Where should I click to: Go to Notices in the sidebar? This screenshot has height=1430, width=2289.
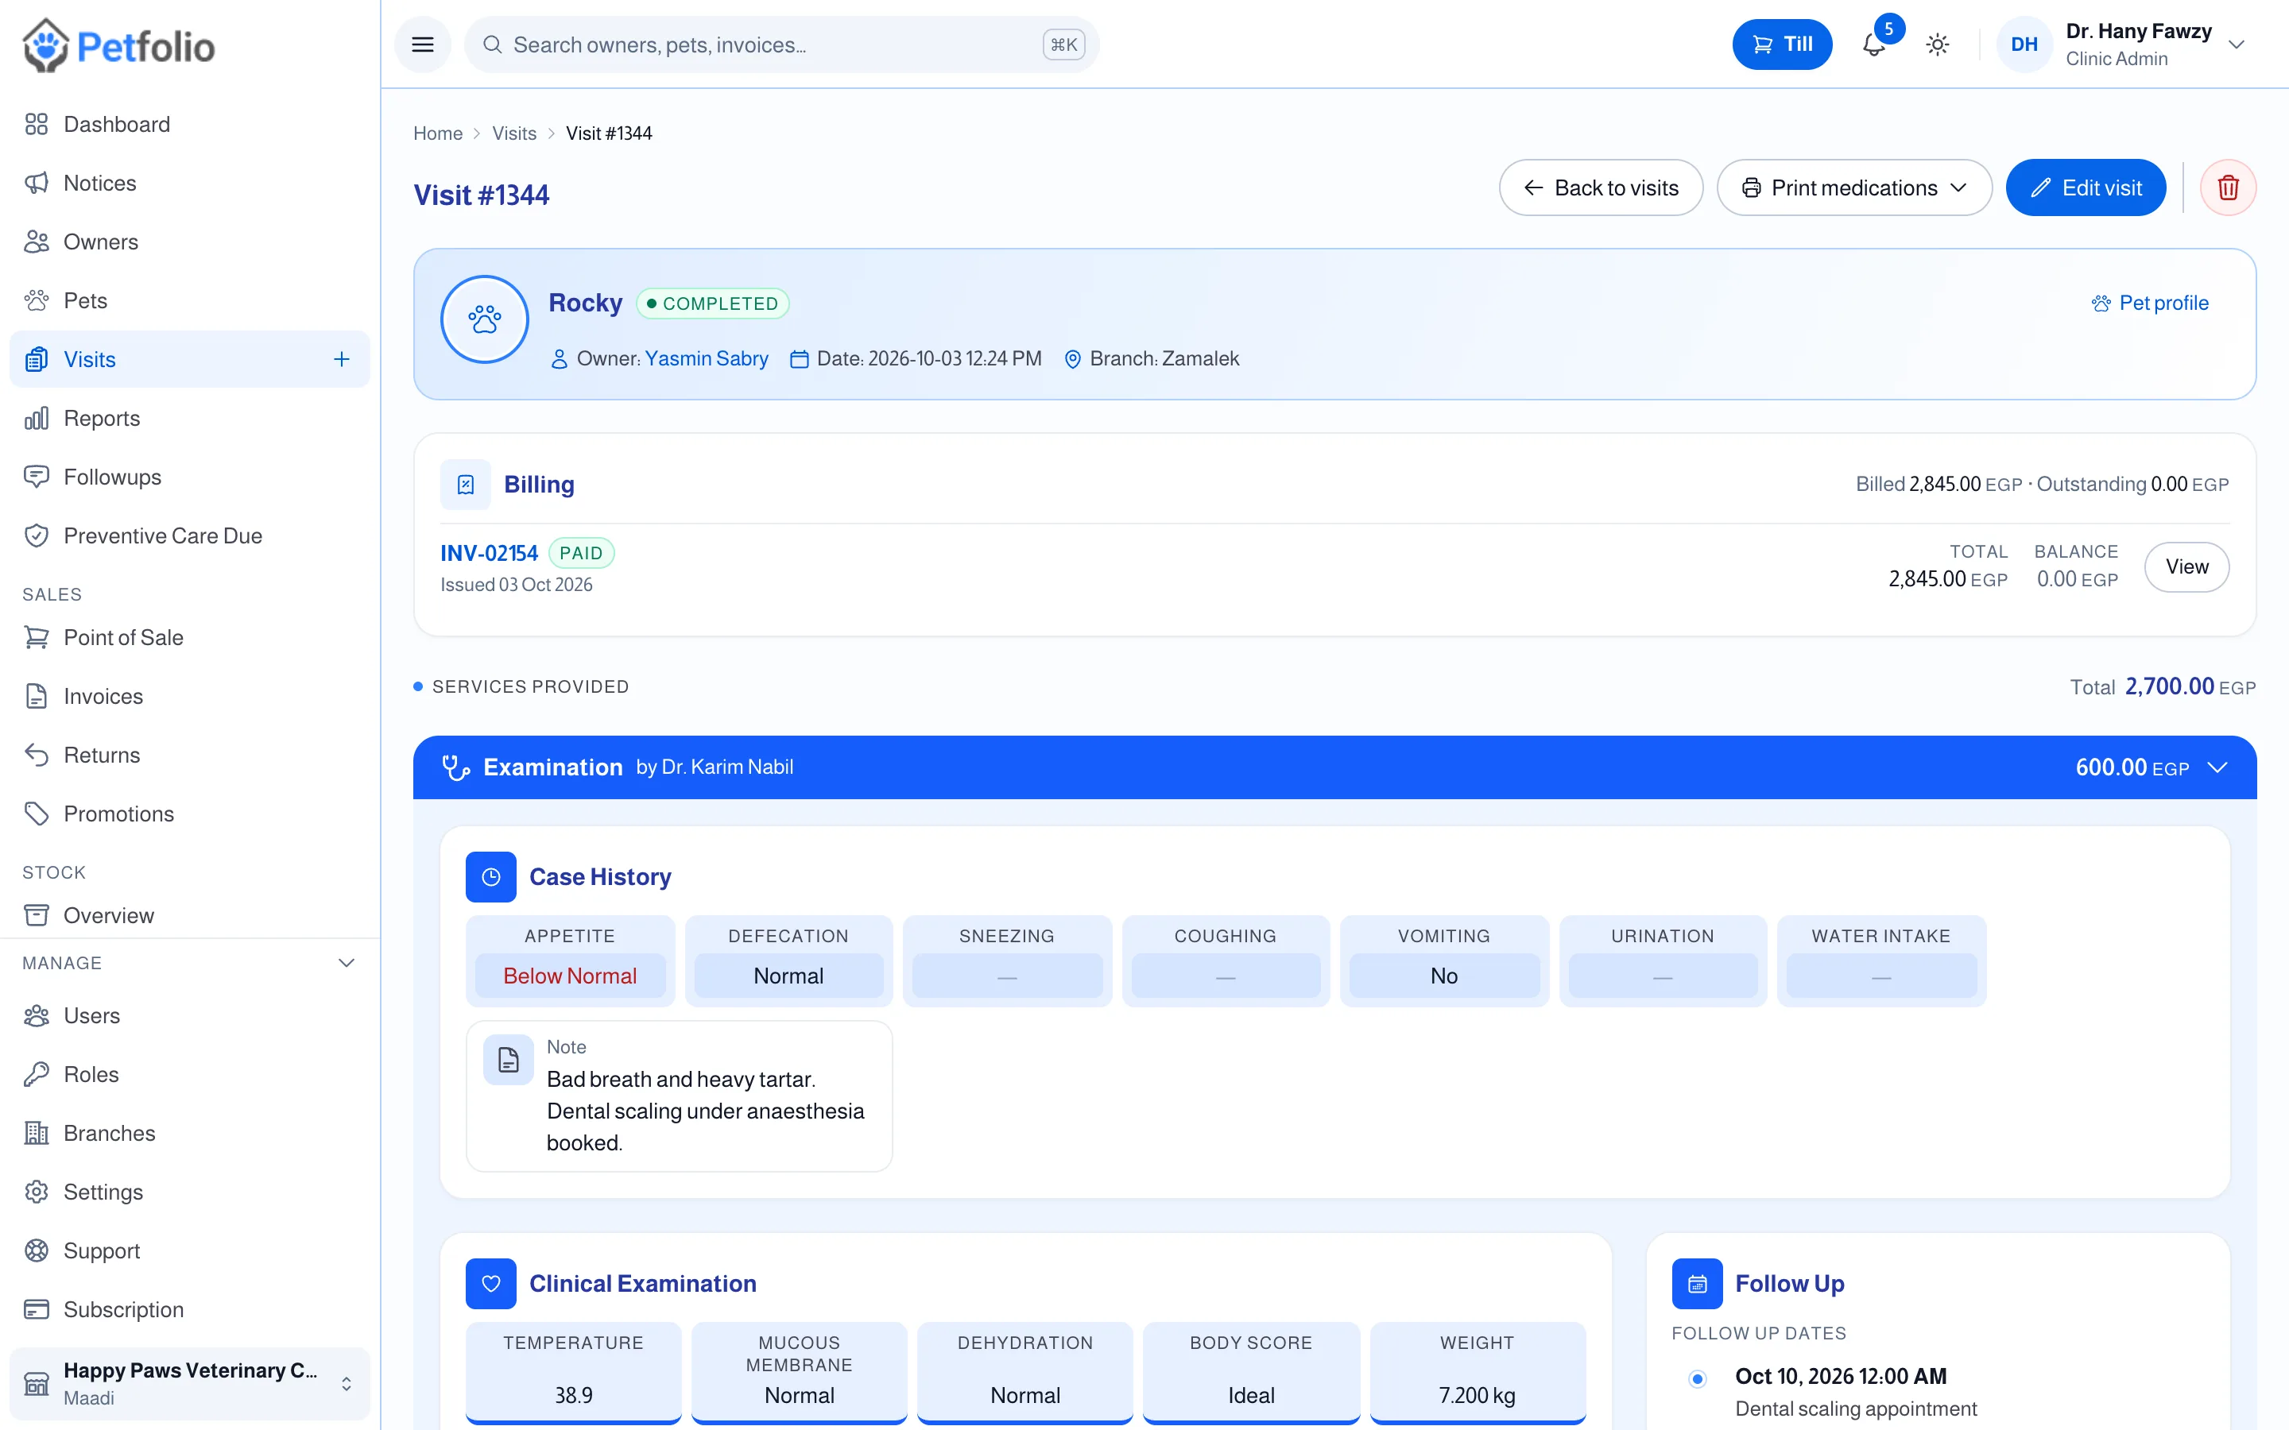(189, 183)
